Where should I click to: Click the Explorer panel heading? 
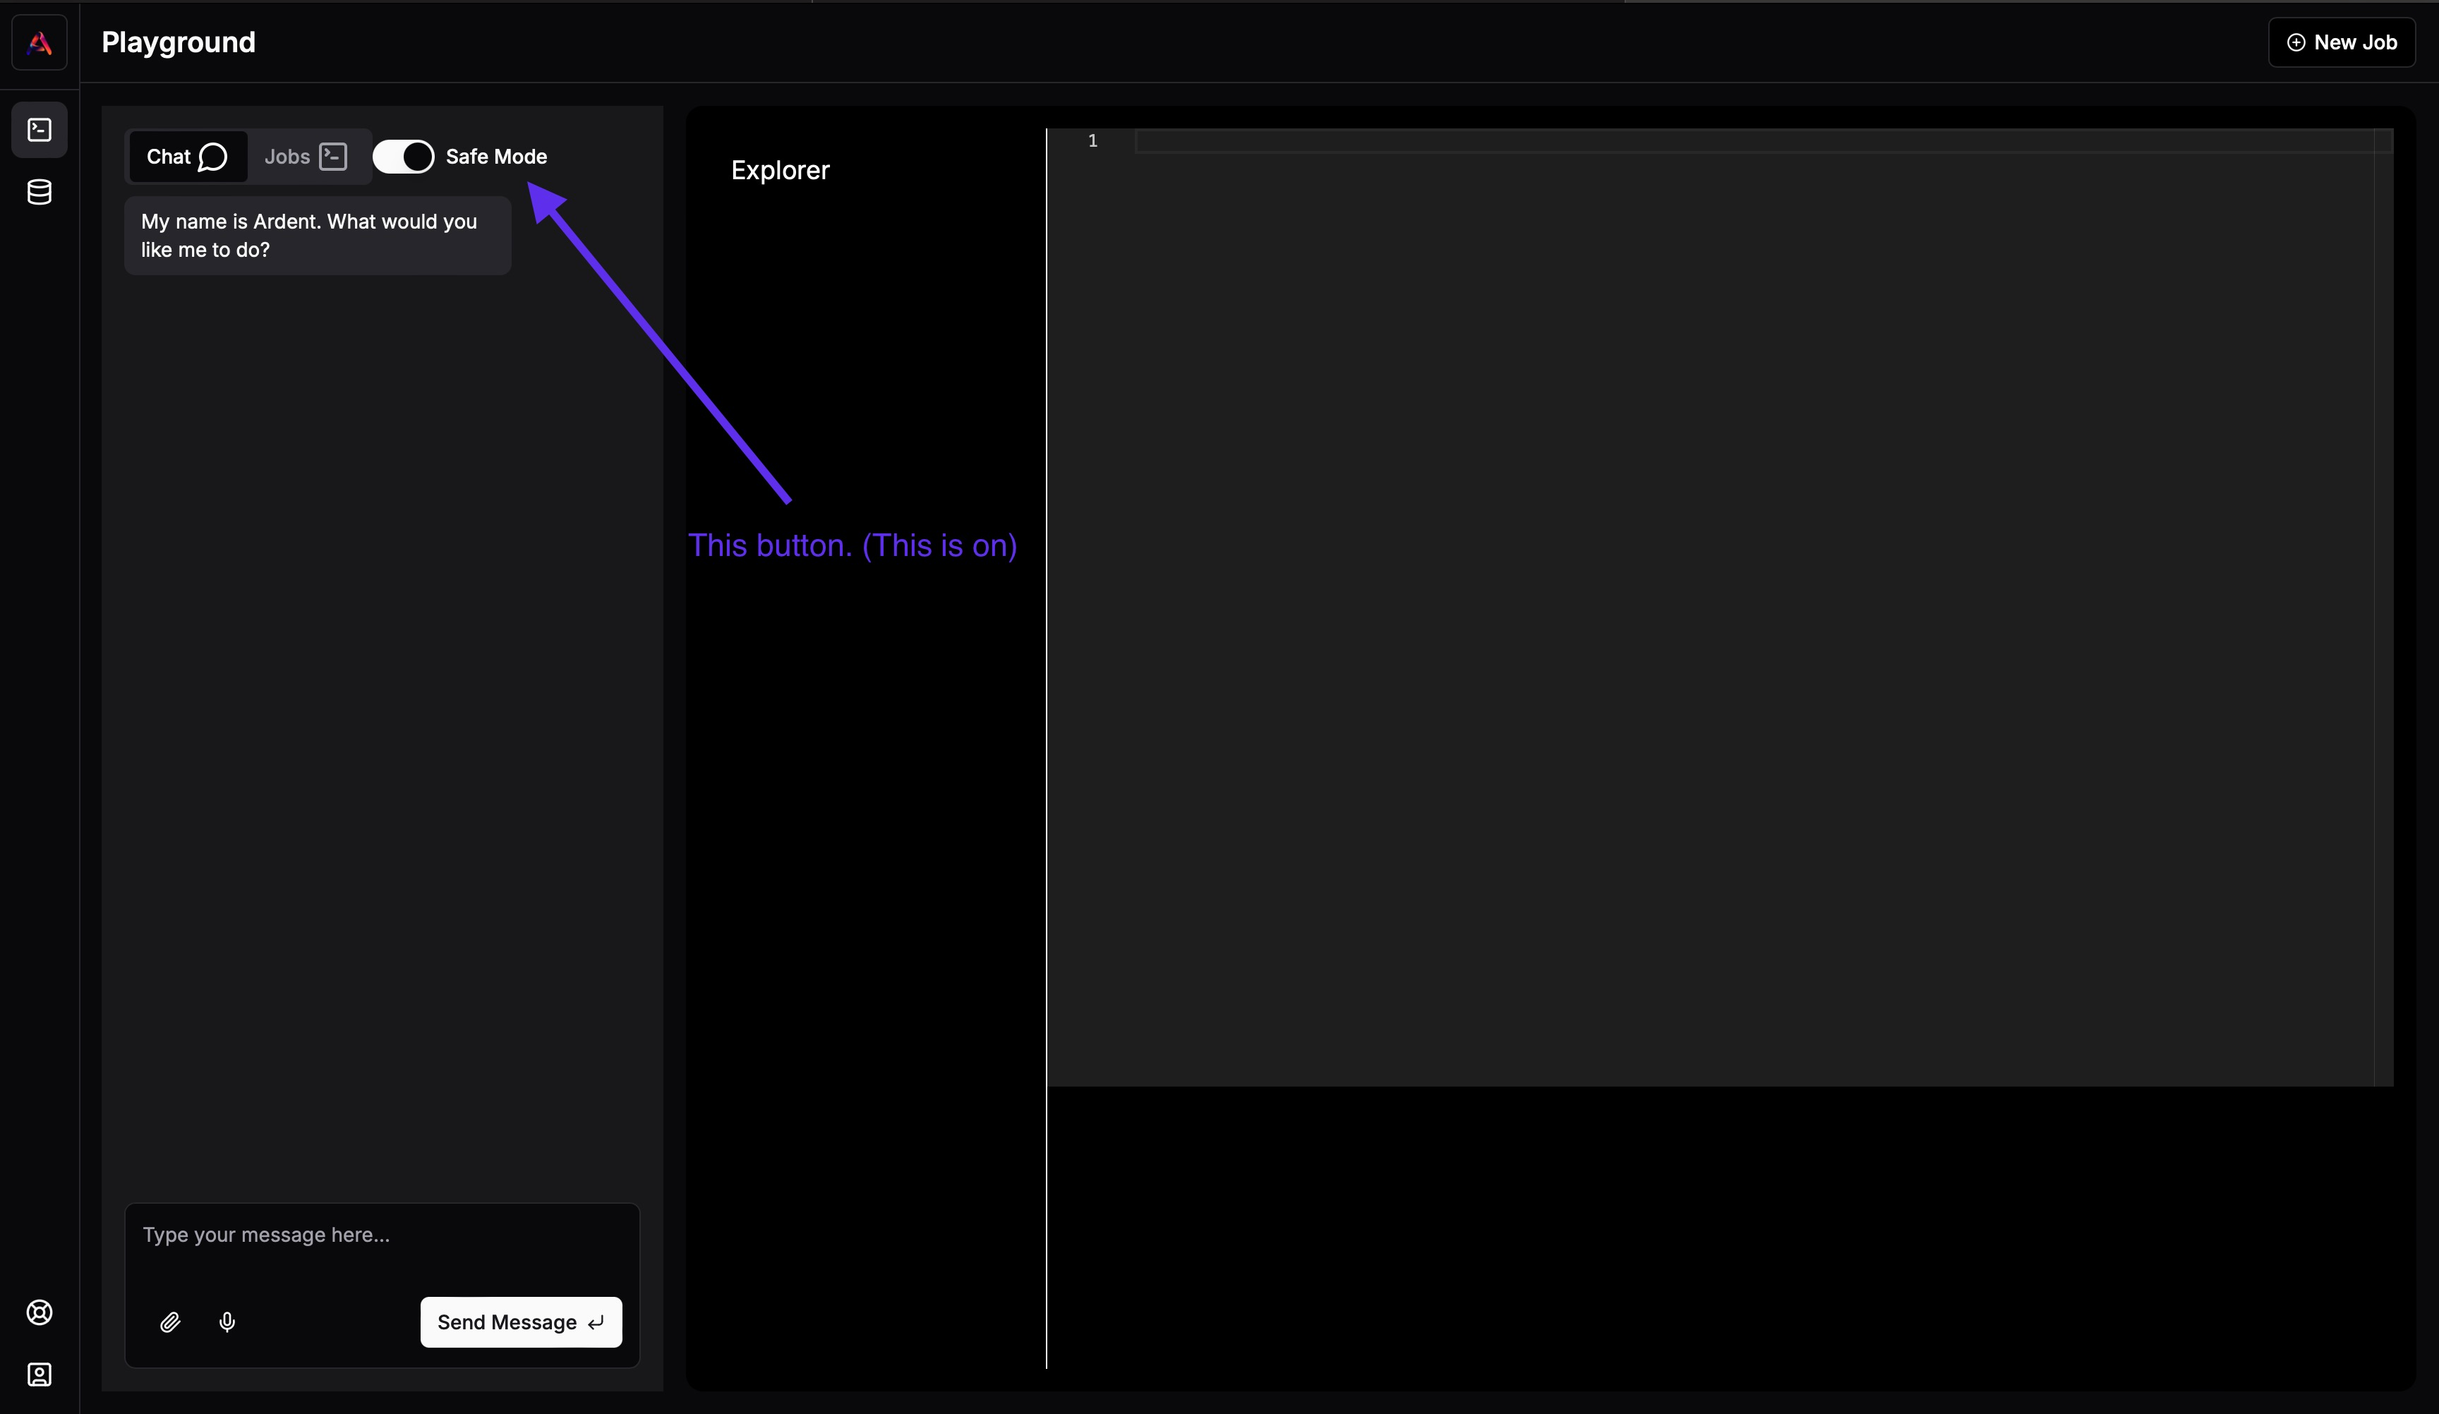tap(780, 170)
